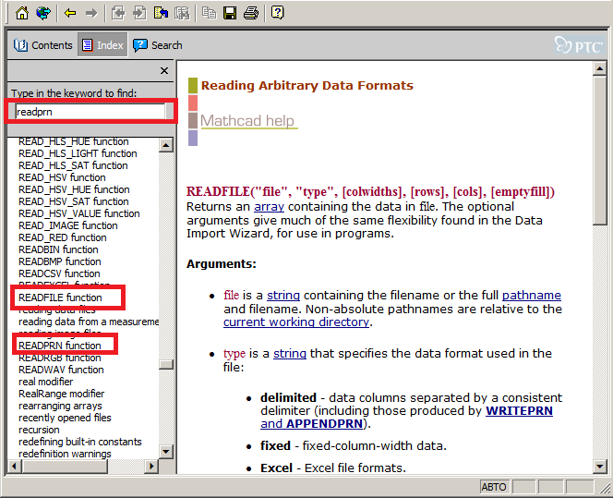Viewport: 613px width, 498px height.
Task: Go back with the yellow left arrow
Action: click(x=70, y=13)
